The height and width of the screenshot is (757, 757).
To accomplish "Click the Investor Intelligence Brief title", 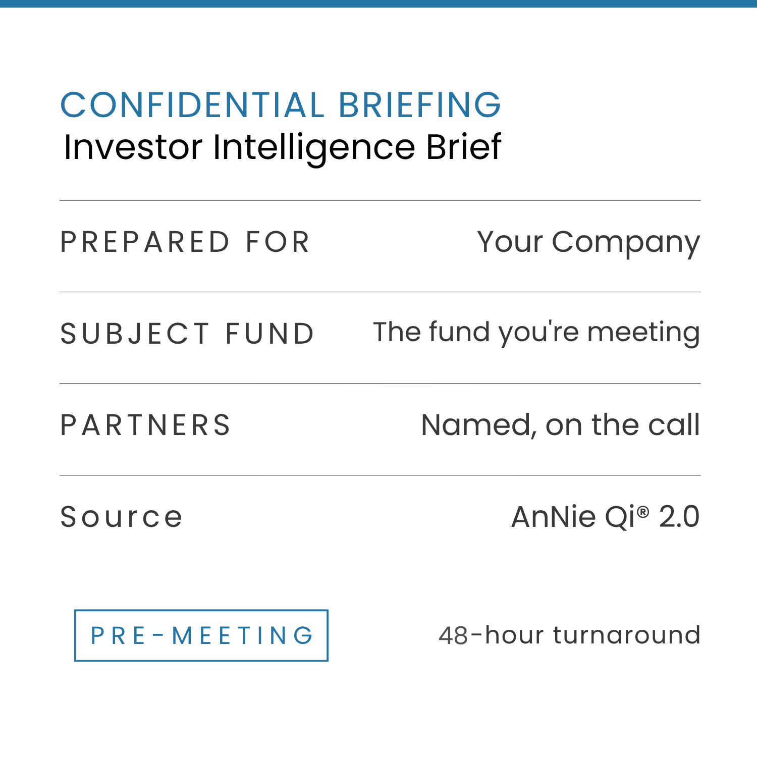I will coord(282,147).
